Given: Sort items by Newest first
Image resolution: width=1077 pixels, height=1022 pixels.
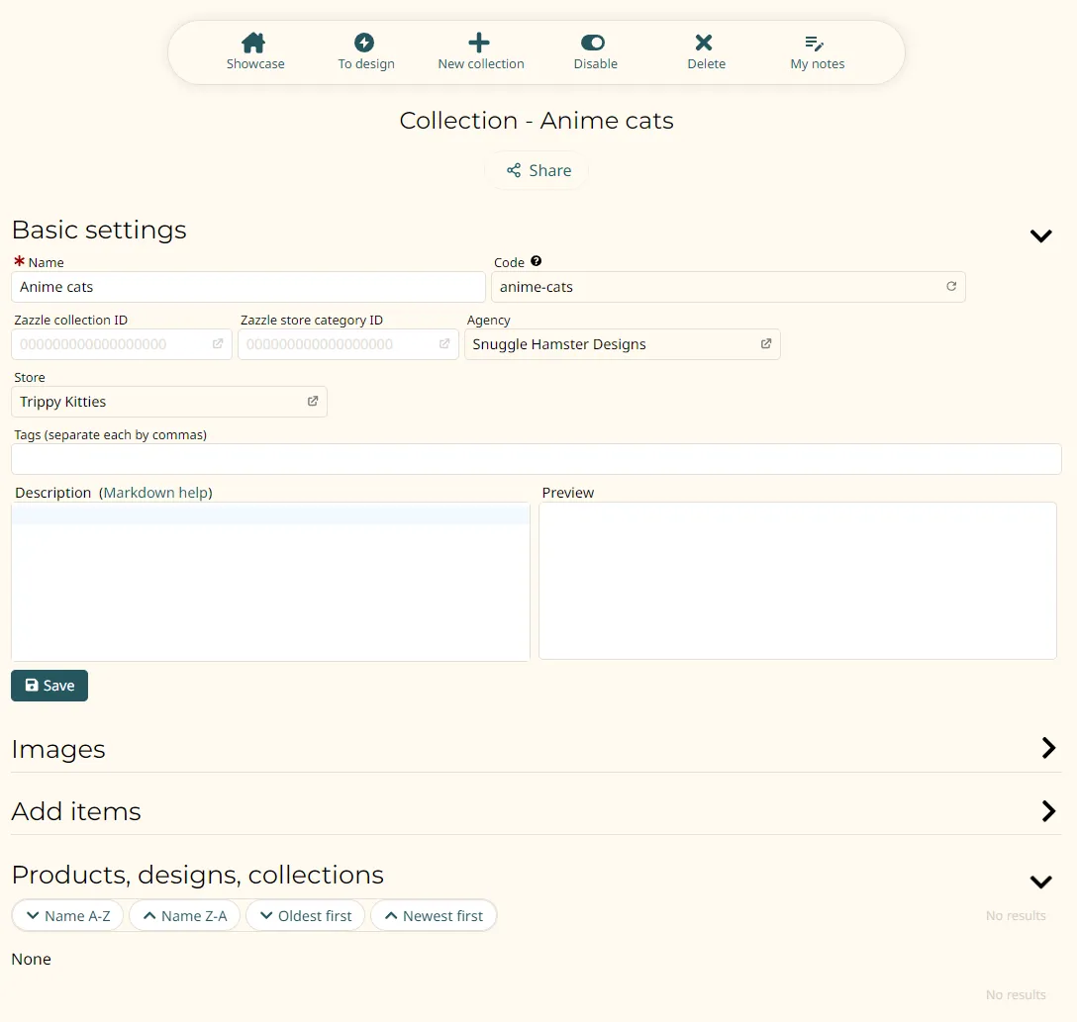Looking at the screenshot, I should 434,916.
